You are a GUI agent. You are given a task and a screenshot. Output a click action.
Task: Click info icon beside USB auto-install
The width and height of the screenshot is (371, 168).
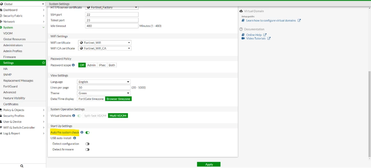[74, 138]
